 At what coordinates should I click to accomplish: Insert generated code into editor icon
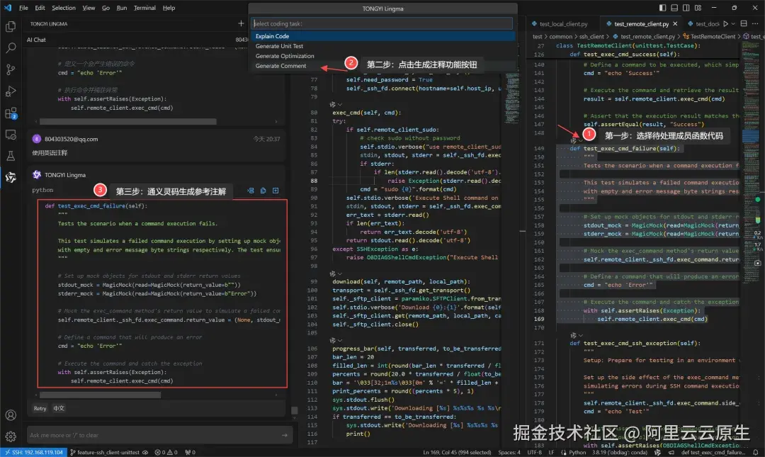click(x=251, y=191)
